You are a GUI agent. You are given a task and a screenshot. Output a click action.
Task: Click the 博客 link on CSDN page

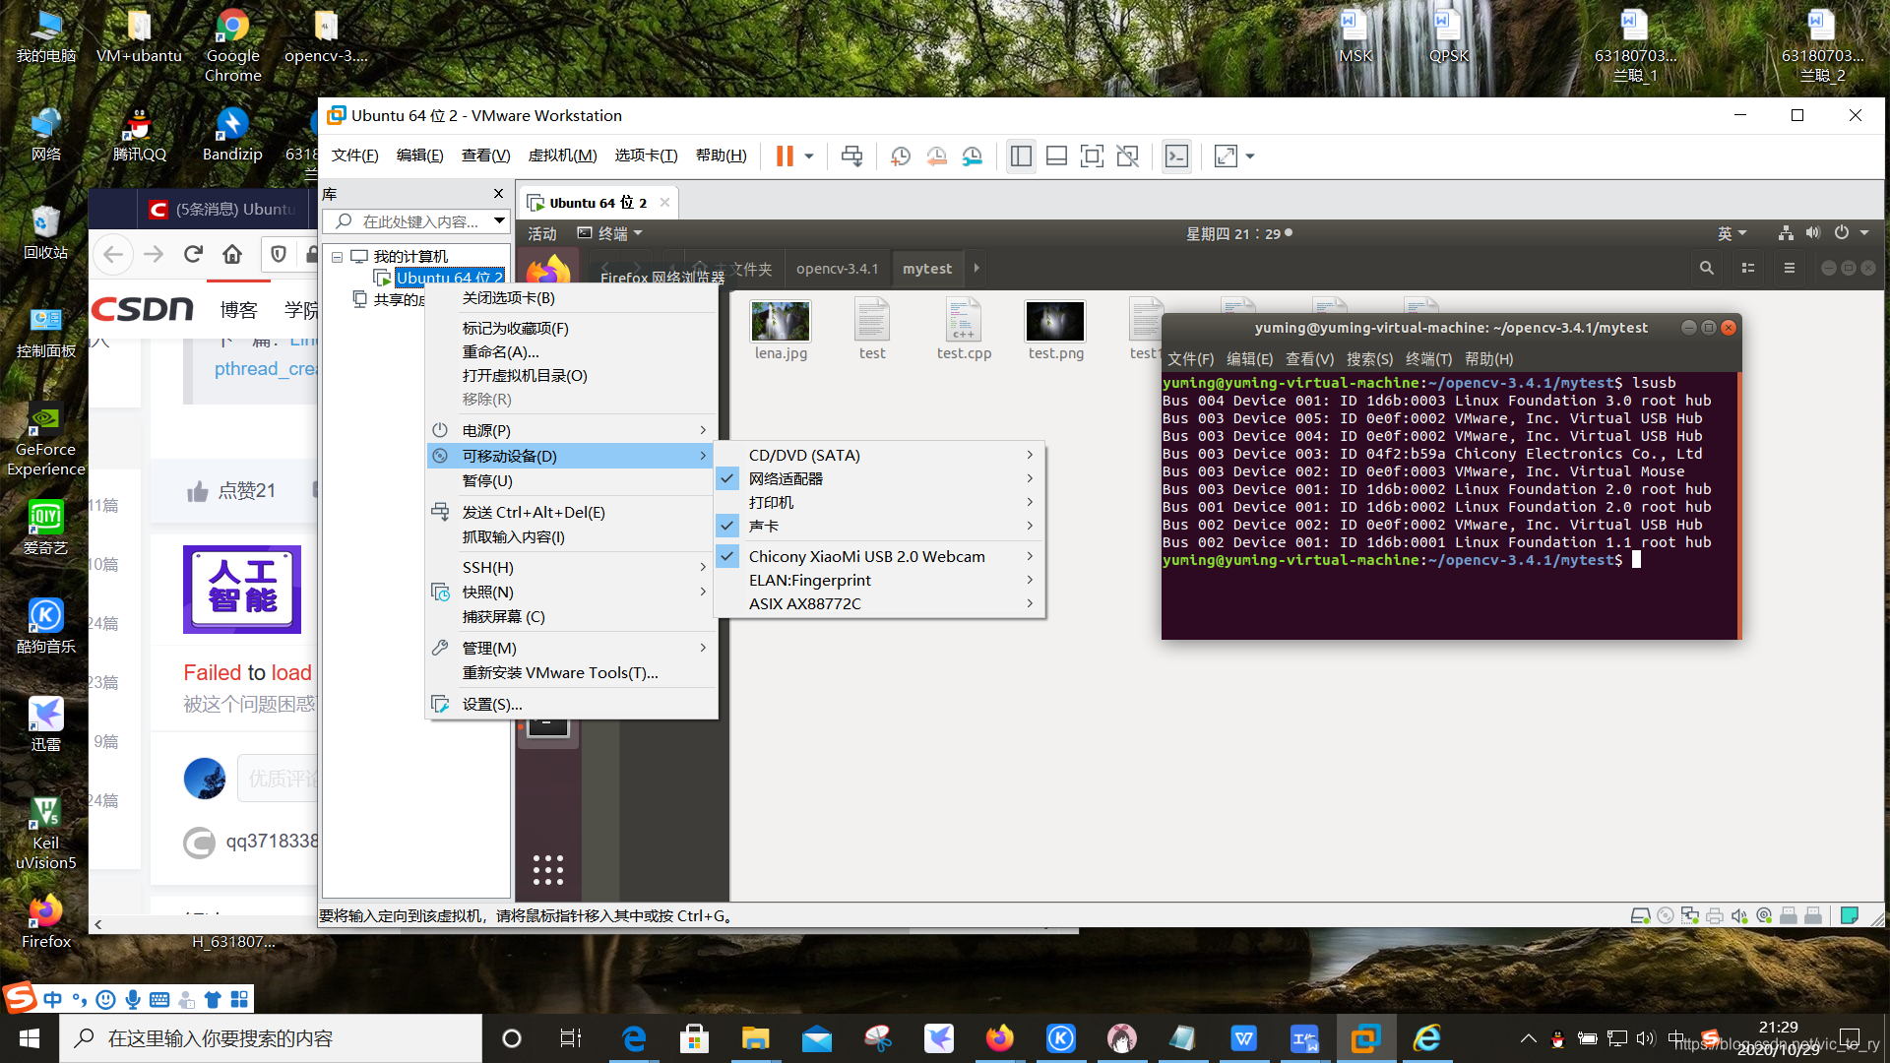point(238,310)
